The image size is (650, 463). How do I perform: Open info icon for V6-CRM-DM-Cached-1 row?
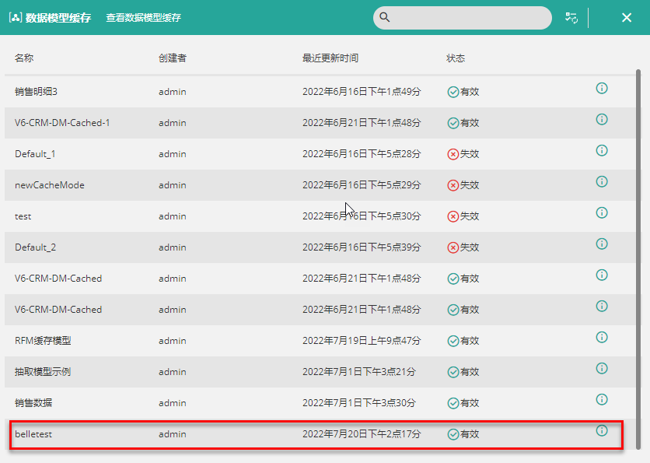pyautogui.click(x=601, y=120)
